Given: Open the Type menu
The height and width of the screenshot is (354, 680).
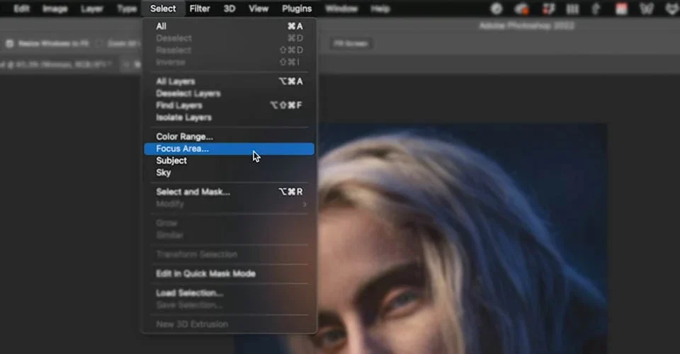Looking at the screenshot, I should coord(127,8).
